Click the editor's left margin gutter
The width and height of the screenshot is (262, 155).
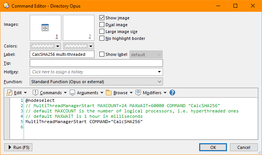click(7, 118)
